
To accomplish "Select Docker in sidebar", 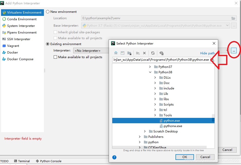I will tap(22, 53).
